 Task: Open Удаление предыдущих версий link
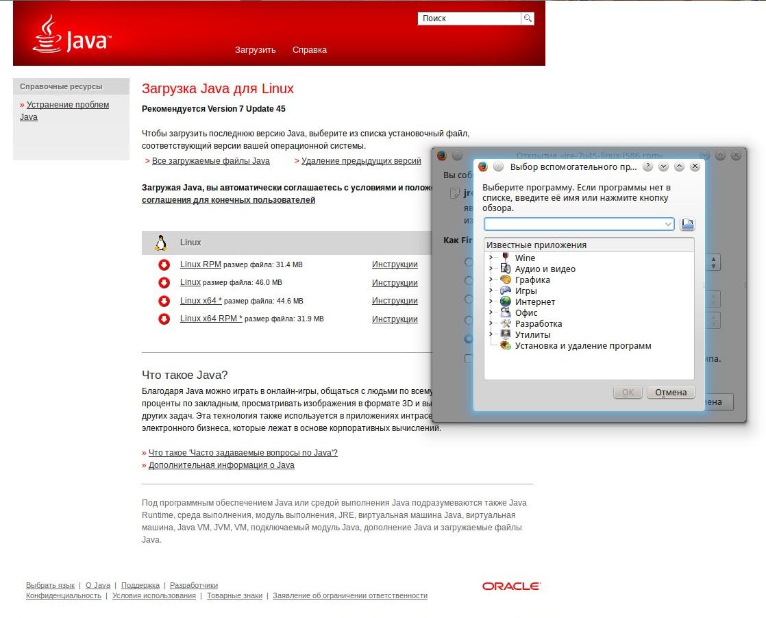pyautogui.click(x=361, y=161)
